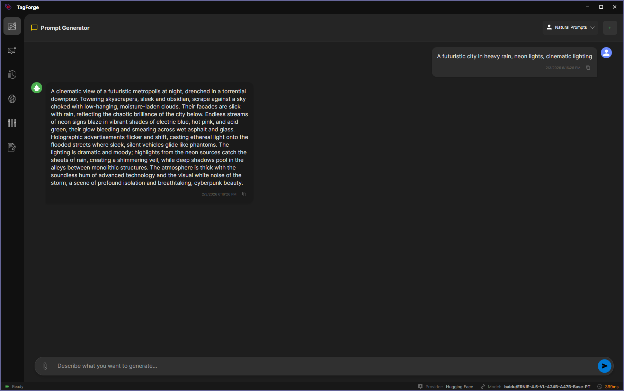Screen dimensions: 624x391
Task: Click the green bot avatar icon
Action: point(37,88)
